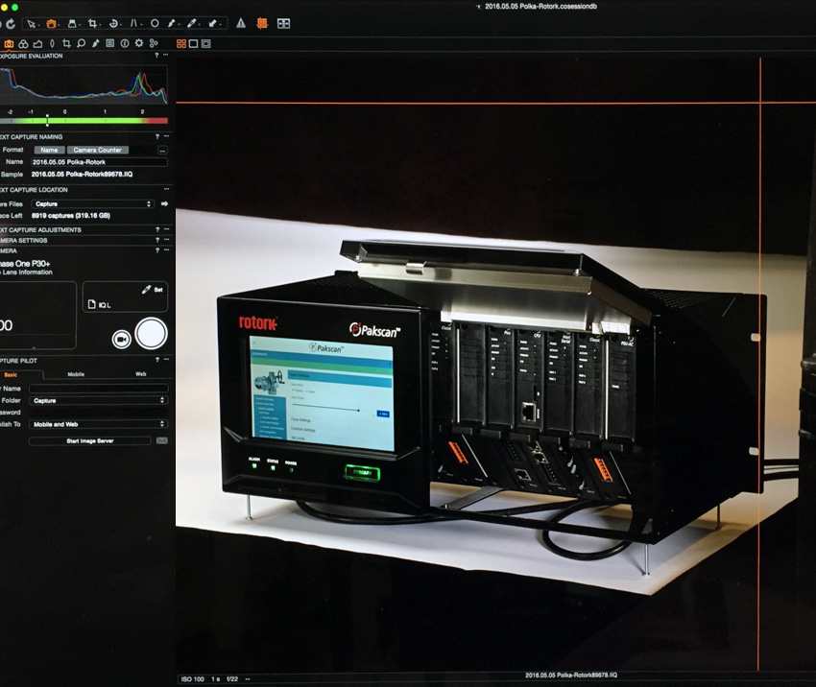Click the Camera Counter format token
Image resolution: width=816 pixels, height=687 pixels.
point(97,150)
